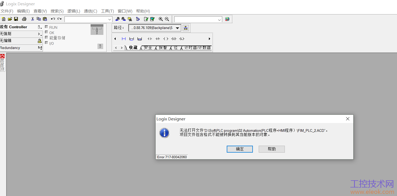
Task: Undo the last action with the Undo icon
Action: (x=53, y=19)
